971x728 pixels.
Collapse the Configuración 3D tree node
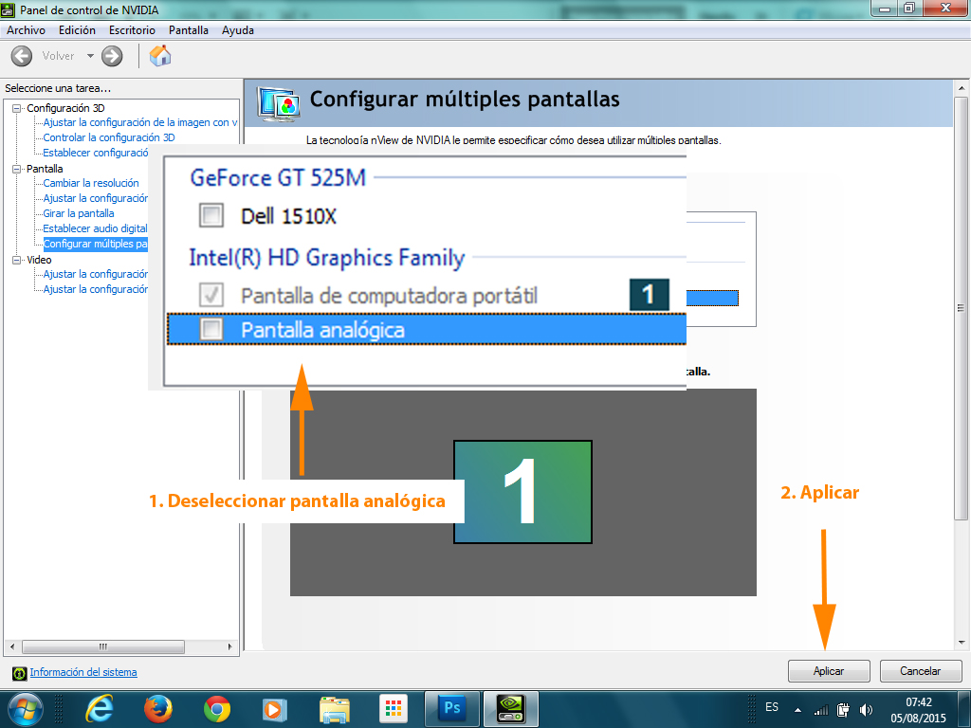click(x=17, y=108)
